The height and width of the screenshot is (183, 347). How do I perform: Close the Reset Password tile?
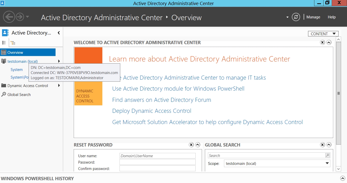pos(191,145)
